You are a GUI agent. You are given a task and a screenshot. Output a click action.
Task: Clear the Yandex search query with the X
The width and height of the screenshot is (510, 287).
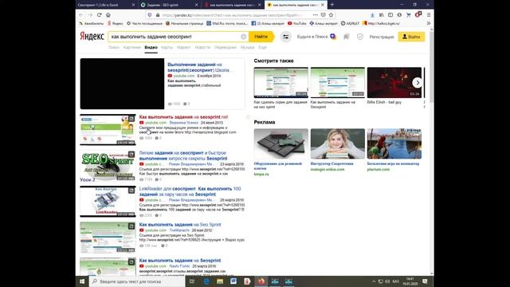click(243, 37)
